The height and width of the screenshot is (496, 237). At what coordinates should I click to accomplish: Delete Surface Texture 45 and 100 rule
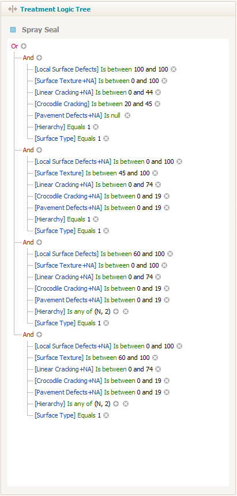coord(155,173)
